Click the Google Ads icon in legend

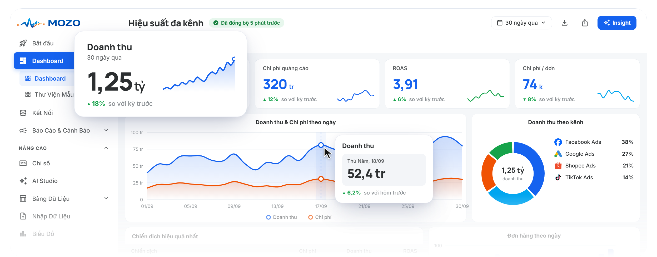[x=558, y=154]
